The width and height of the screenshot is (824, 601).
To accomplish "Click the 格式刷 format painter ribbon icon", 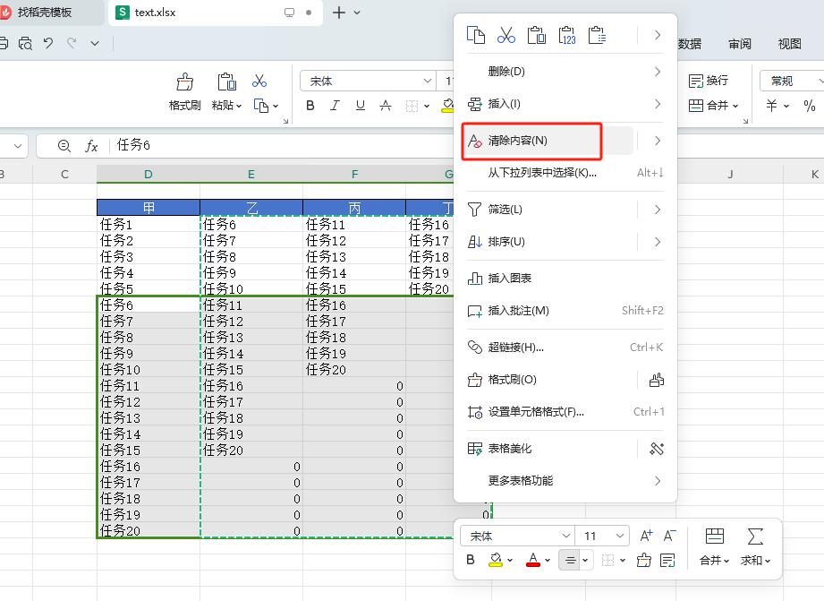I will 184,82.
